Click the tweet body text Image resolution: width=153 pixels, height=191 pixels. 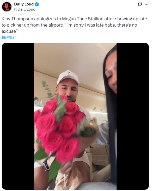pos(74,25)
